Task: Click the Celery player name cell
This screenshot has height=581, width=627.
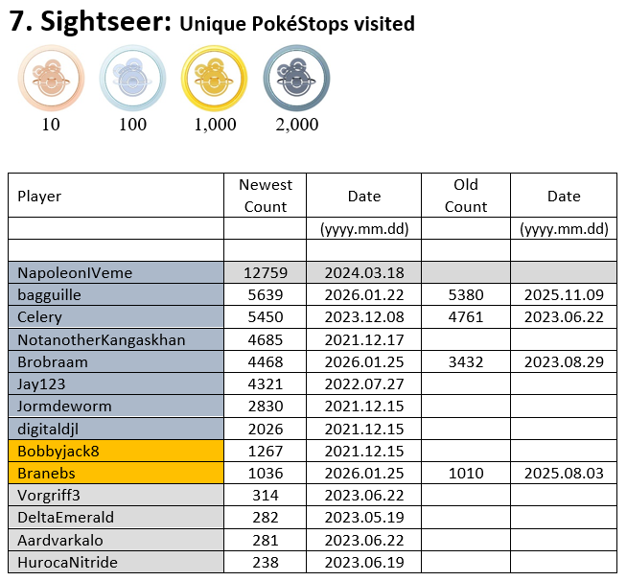Action: tap(116, 317)
